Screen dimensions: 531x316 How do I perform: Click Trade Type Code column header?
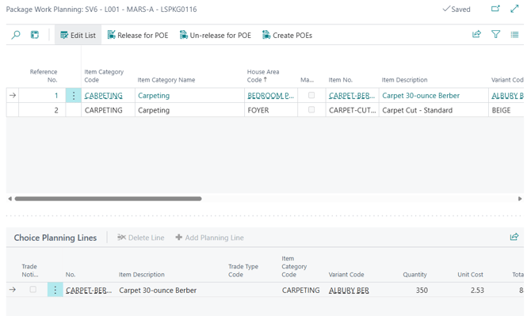tap(243, 270)
